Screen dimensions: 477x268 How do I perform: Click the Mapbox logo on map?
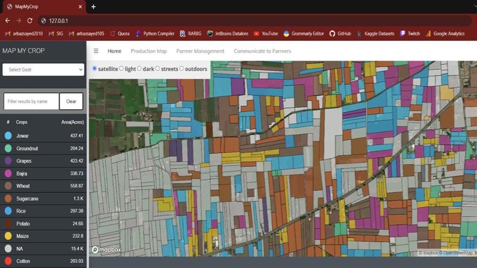tap(104, 250)
